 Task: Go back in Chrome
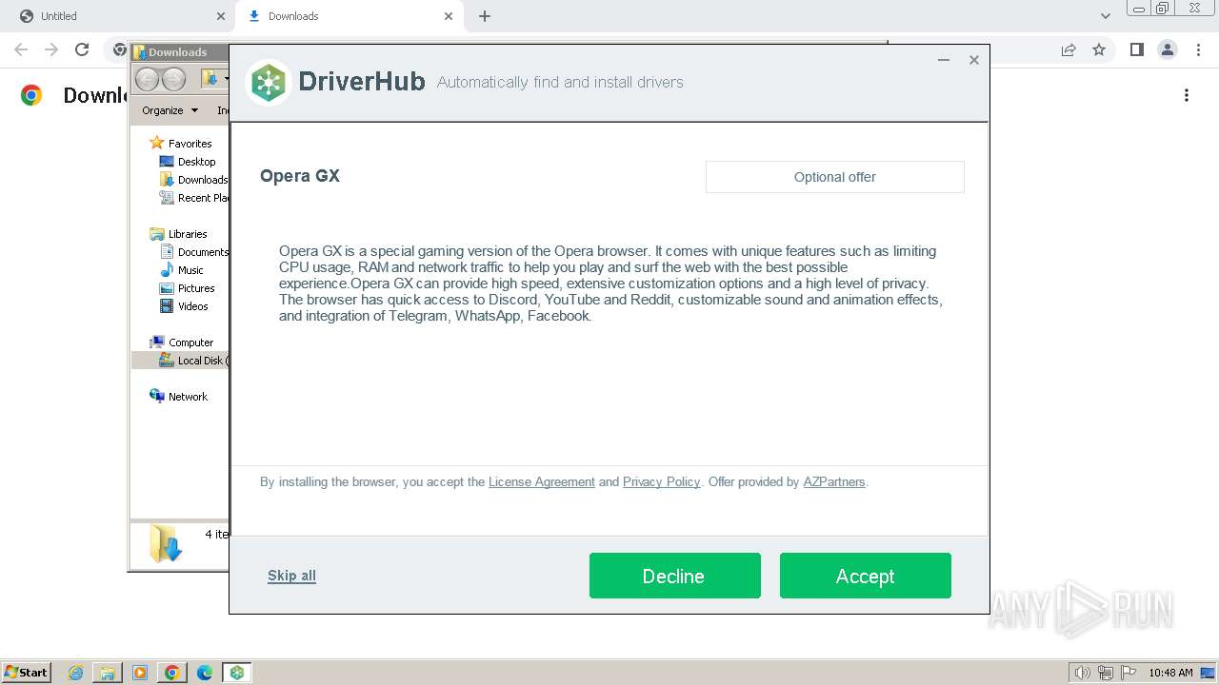point(21,49)
